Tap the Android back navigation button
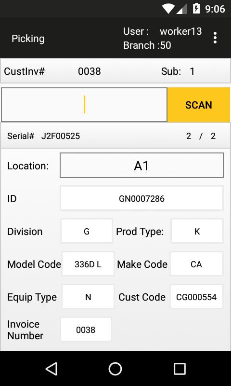231x386 pixels. click(x=52, y=369)
